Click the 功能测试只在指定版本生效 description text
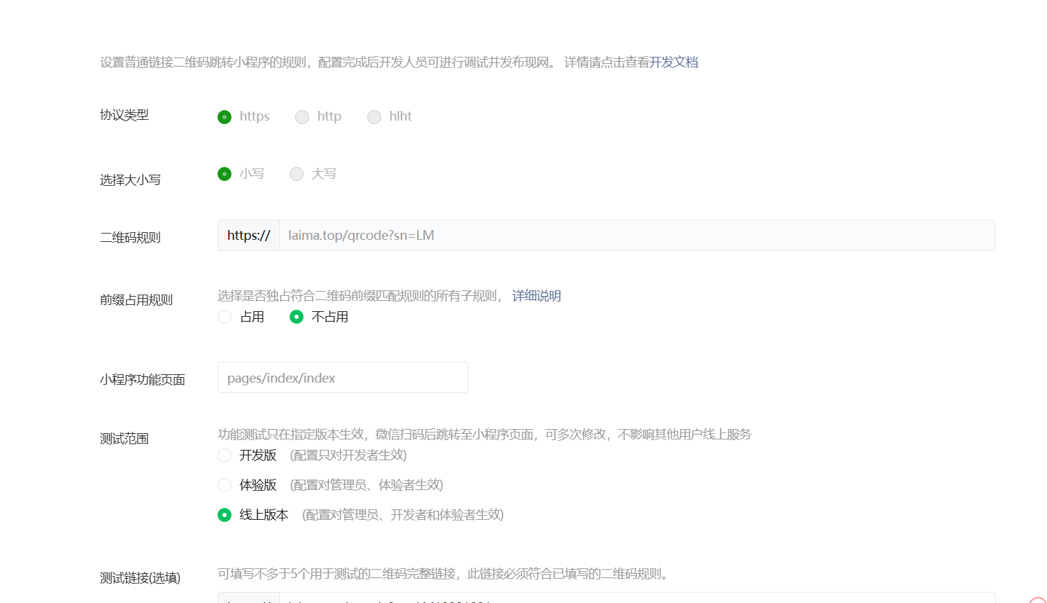This screenshot has width=1047, height=603. pyautogui.click(x=484, y=435)
